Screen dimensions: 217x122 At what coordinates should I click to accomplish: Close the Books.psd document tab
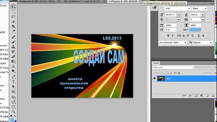pos(59,1)
